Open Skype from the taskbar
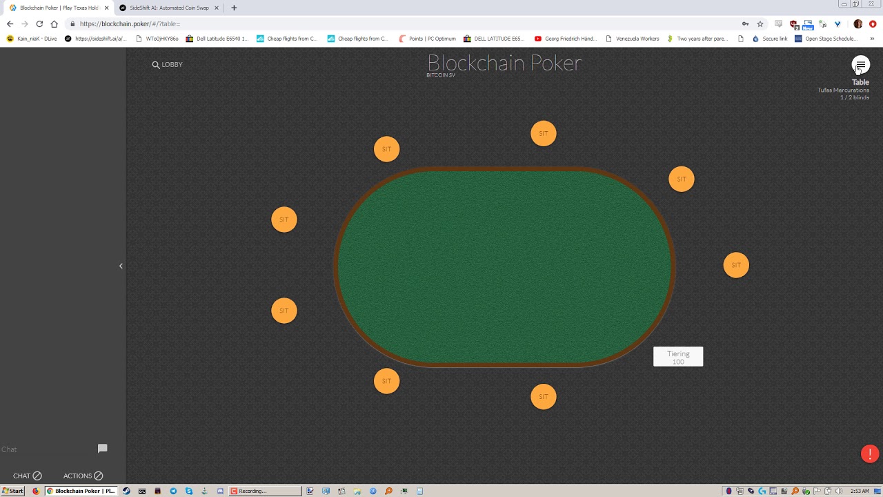This screenshot has width=883, height=497. coord(189,491)
